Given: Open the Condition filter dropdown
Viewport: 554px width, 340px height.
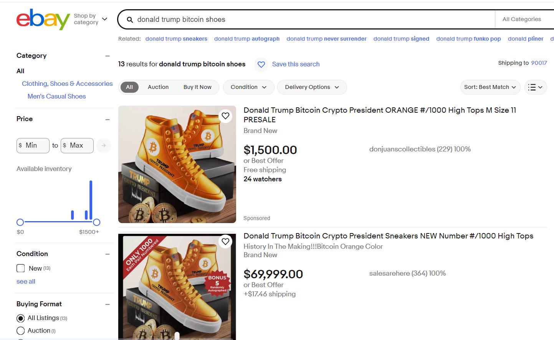Looking at the screenshot, I should tap(248, 87).
